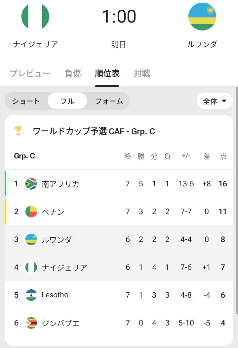Image resolution: width=238 pixels, height=348 pixels.
Task: Select the フル table view
Action: [x=67, y=101]
